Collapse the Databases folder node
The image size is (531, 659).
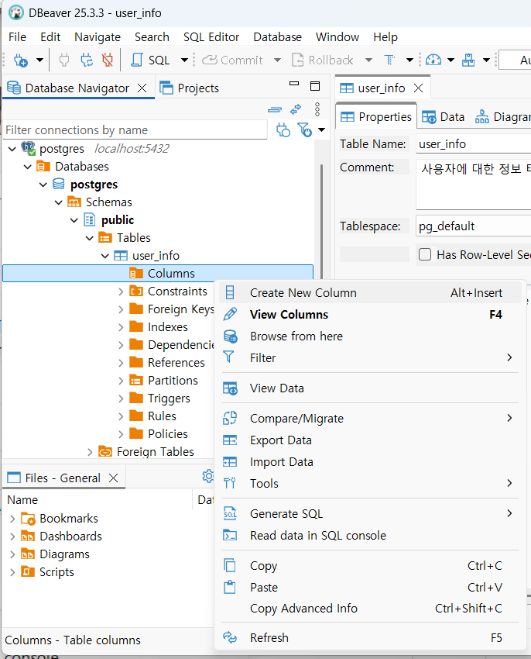[28, 167]
